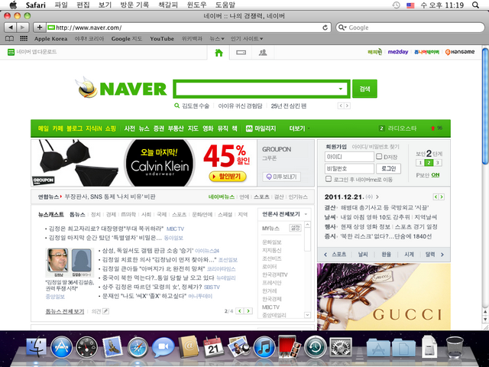Select security level 2 box
Screen dimensions: 489x367
tap(429, 163)
